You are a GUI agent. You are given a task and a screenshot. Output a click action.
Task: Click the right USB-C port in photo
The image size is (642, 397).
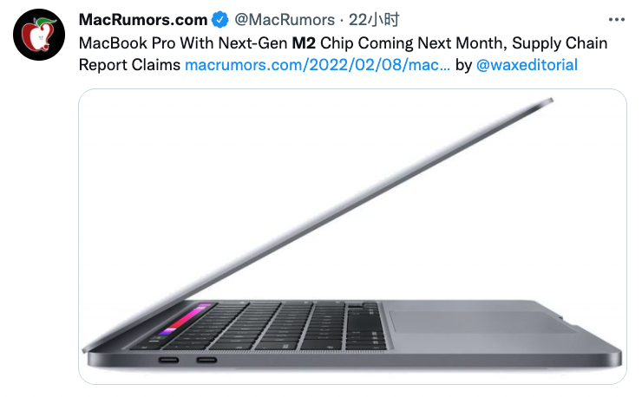point(206,361)
